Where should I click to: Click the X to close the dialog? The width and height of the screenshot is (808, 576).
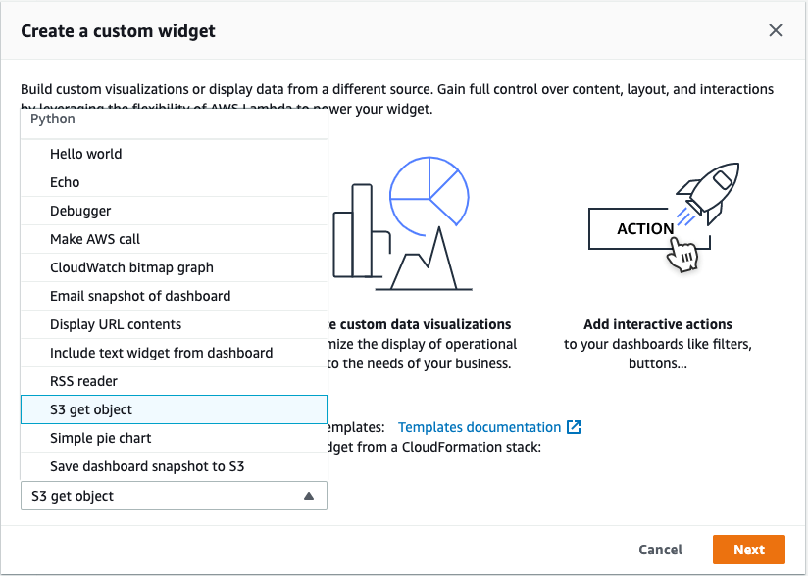point(775,30)
